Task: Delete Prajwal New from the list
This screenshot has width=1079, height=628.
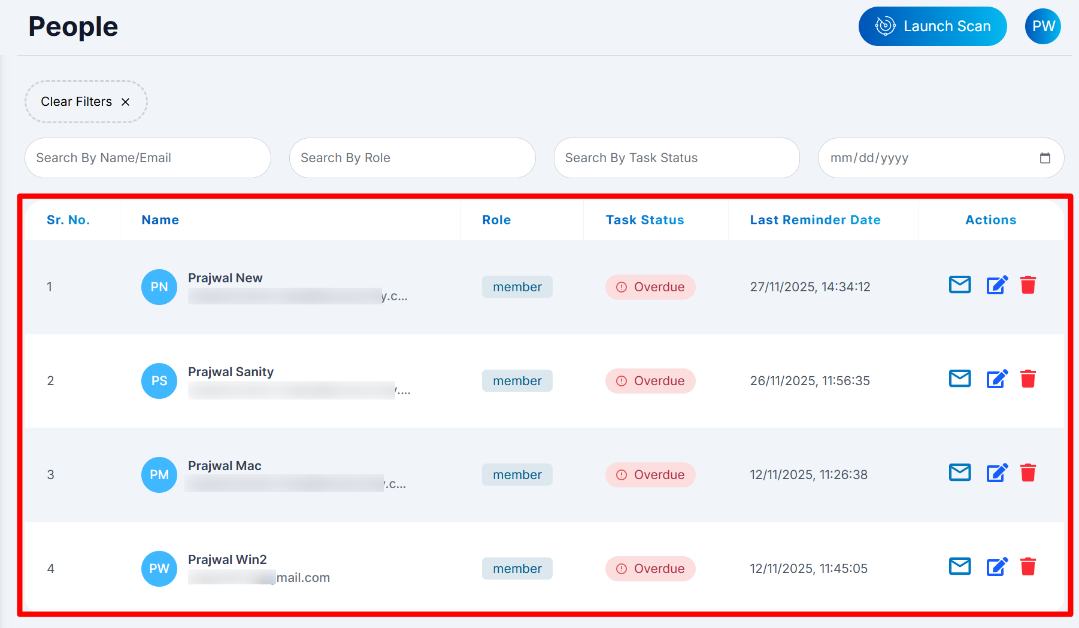Action: pyautogui.click(x=1028, y=285)
